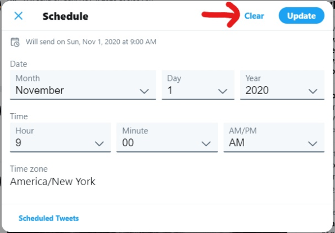Open the Hour dropdown showing 9
This screenshot has width=335, height=233.
(60, 137)
